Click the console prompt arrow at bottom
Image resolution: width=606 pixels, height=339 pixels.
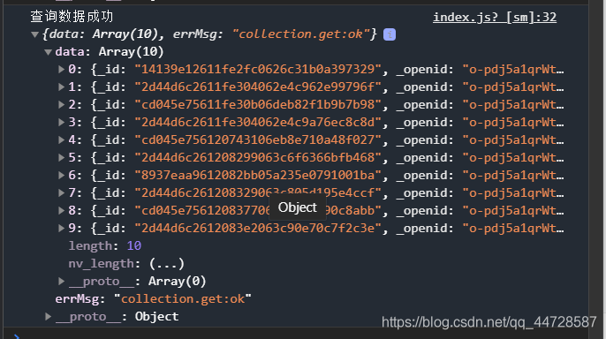pos(16,336)
